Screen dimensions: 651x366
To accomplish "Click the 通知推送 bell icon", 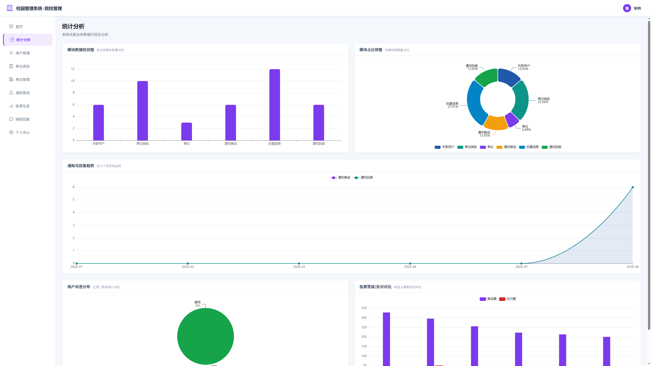I will [x=11, y=93].
